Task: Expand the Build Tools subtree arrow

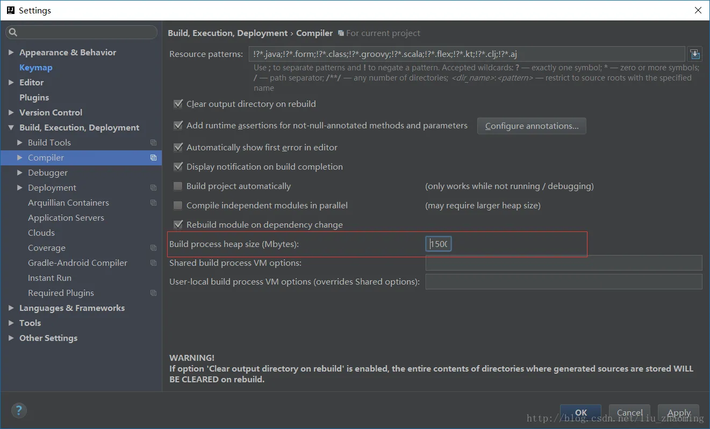Action: click(20, 143)
